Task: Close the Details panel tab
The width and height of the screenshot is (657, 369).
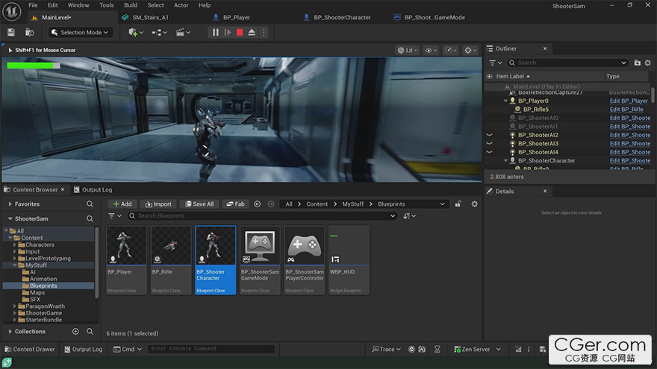Action: point(545,191)
